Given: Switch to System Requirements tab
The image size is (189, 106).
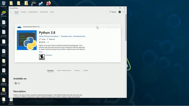Looking at the screenshot, I should (x=64, y=70).
